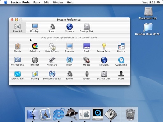Screen dimensions: 163x122
Task: Launch QuickTime Player from the Dock
Action: click(x=98, y=114)
